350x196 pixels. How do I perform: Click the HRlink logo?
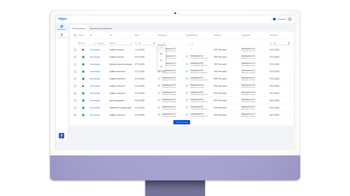[x=63, y=19]
